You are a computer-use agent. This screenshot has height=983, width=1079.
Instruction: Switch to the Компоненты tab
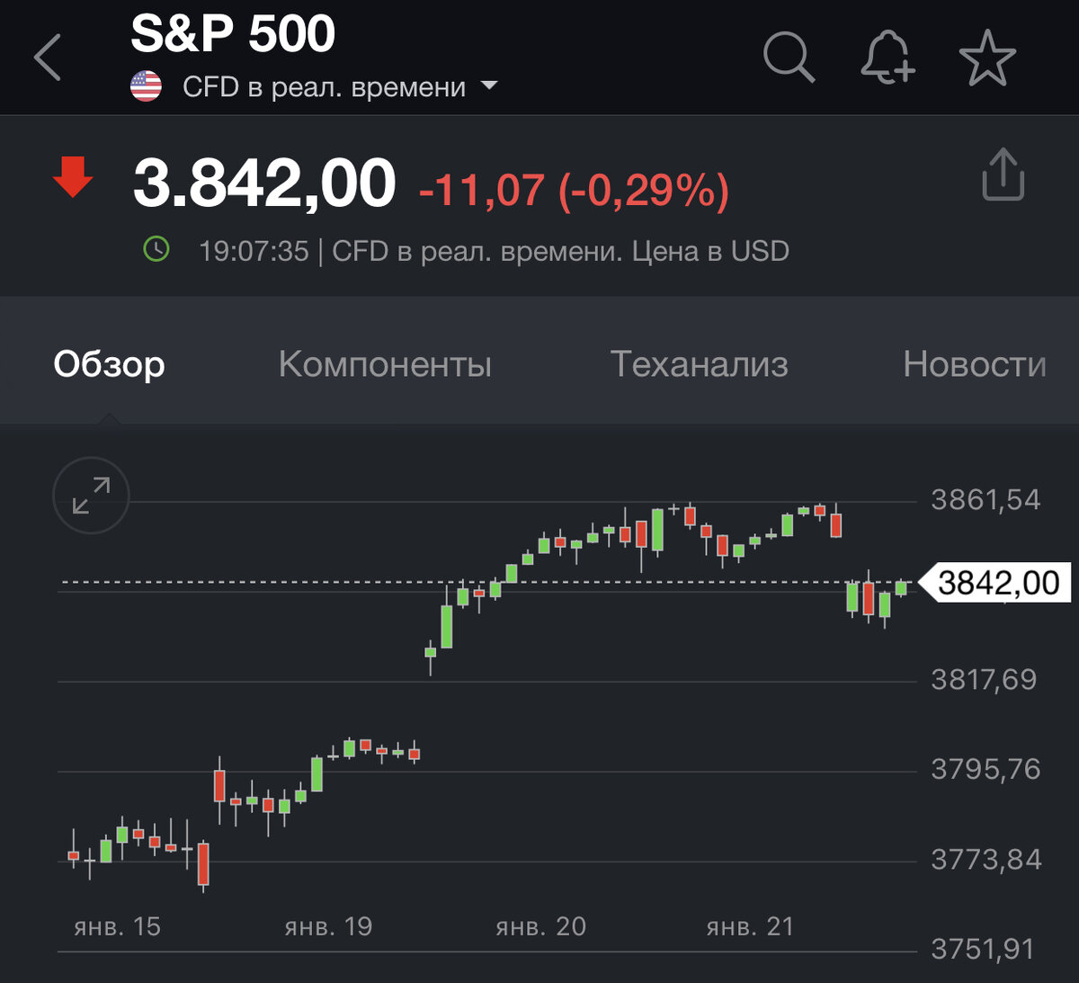click(385, 364)
